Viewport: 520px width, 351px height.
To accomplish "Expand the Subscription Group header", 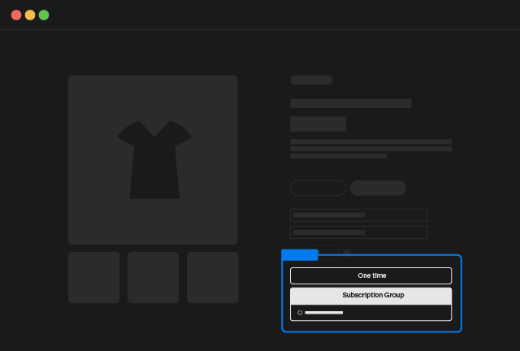I will 370,296.
